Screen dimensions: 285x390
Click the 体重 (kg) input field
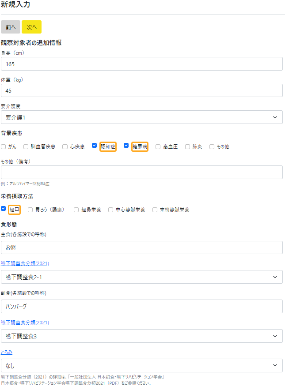(x=141, y=90)
